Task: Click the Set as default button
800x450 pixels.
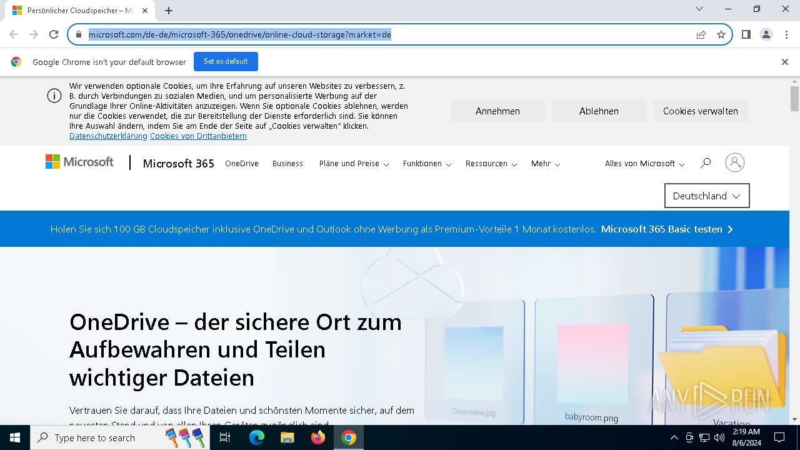Action: tap(226, 61)
